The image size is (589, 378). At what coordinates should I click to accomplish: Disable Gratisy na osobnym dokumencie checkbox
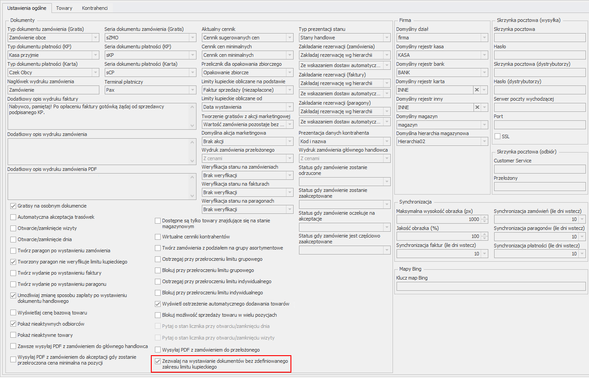(13, 206)
